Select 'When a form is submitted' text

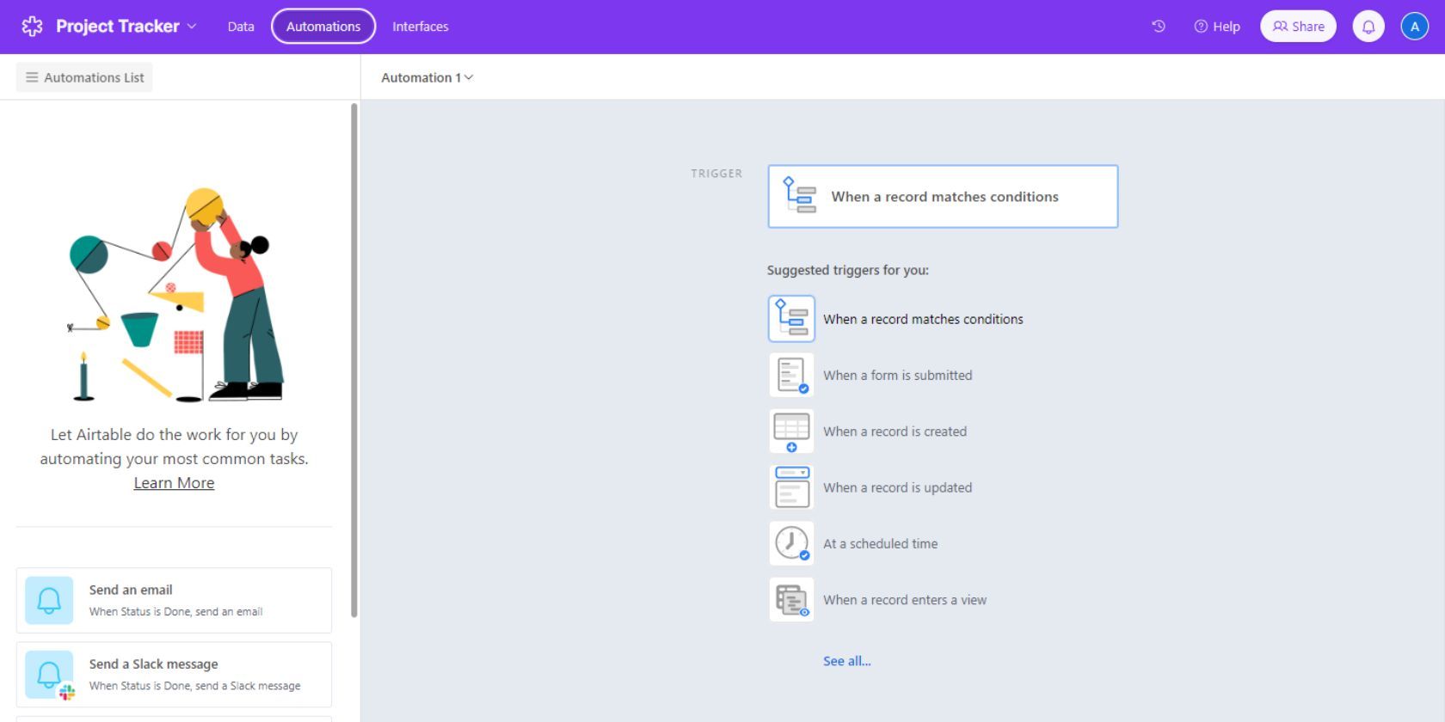tap(898, 375)
